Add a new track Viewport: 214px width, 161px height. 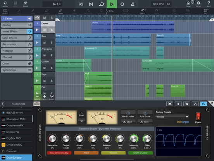(45, 97)
